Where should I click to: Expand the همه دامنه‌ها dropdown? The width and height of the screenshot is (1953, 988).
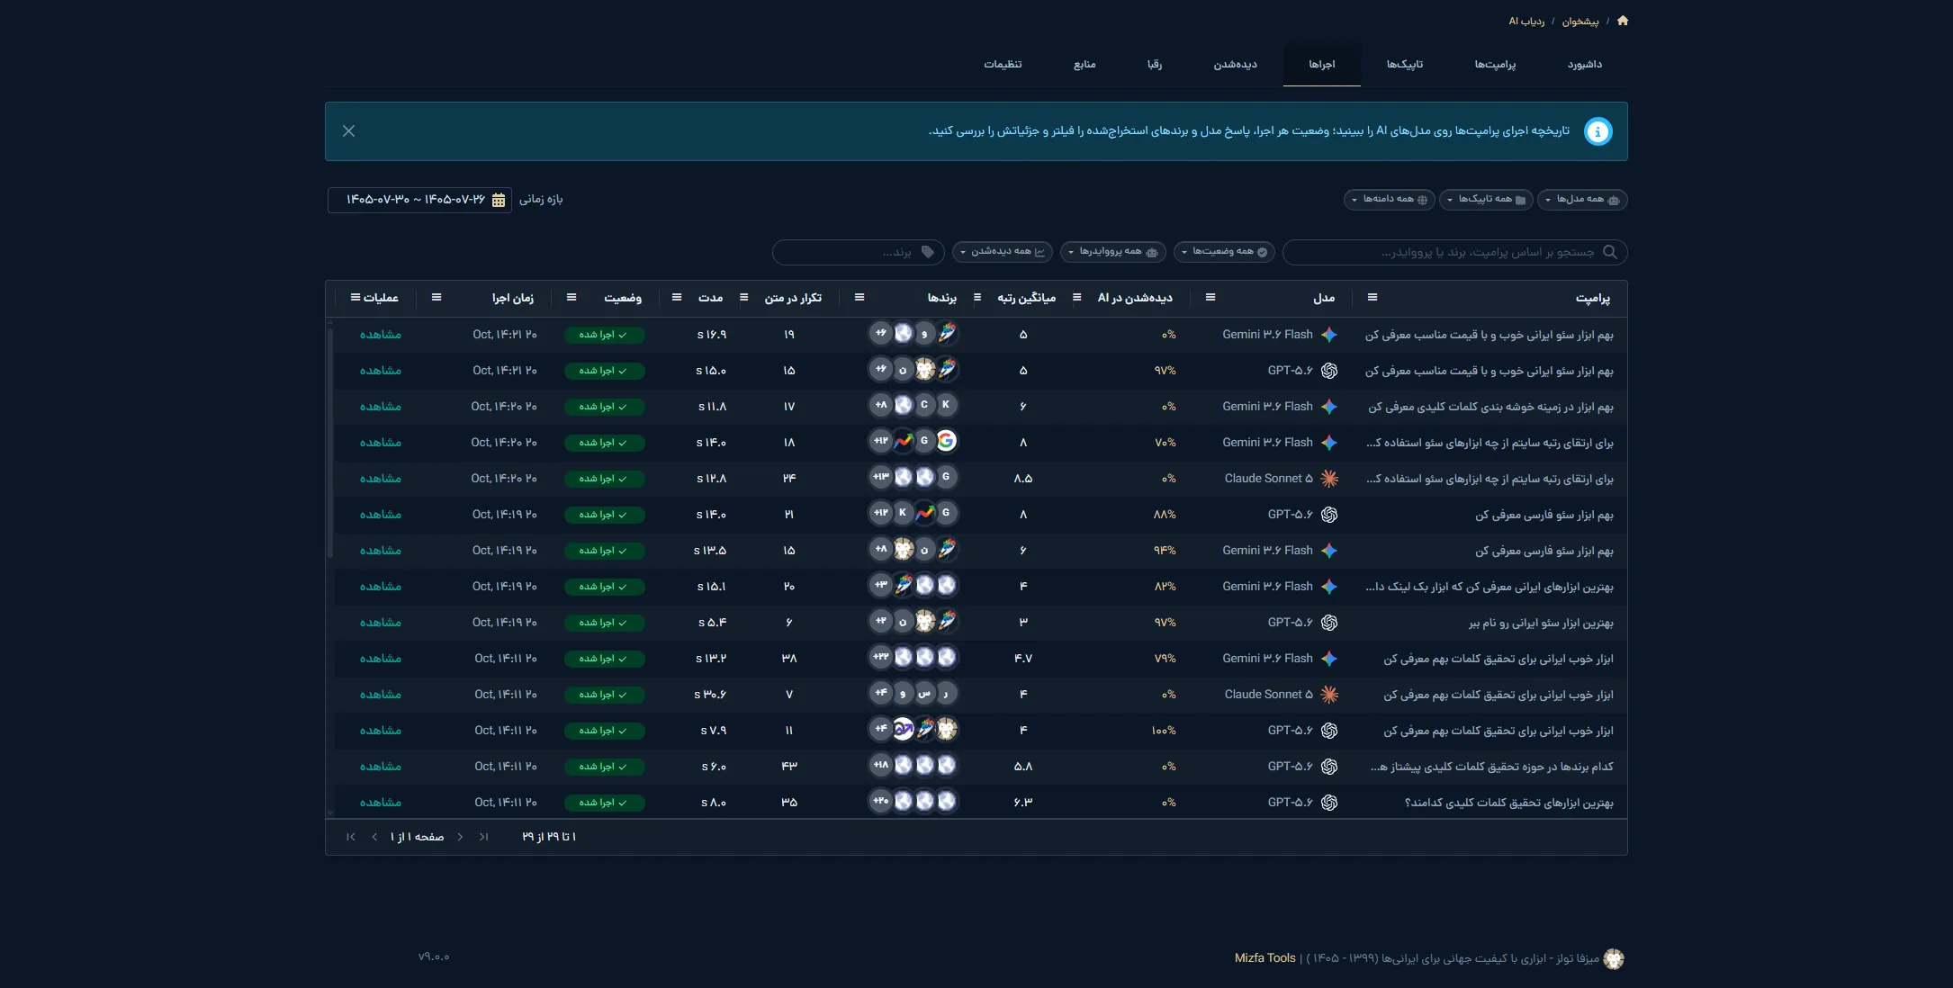[1389, 200]
